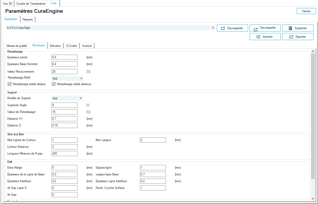Click Épaisseur de la Ligne de Base field
Screen dimensions: 318x204
pos(64,174)
